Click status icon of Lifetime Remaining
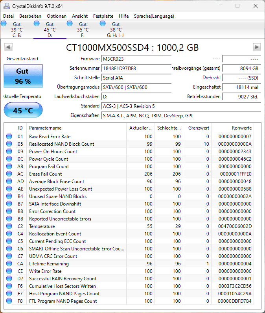This screenshot has width=265, height=313. 9,263
